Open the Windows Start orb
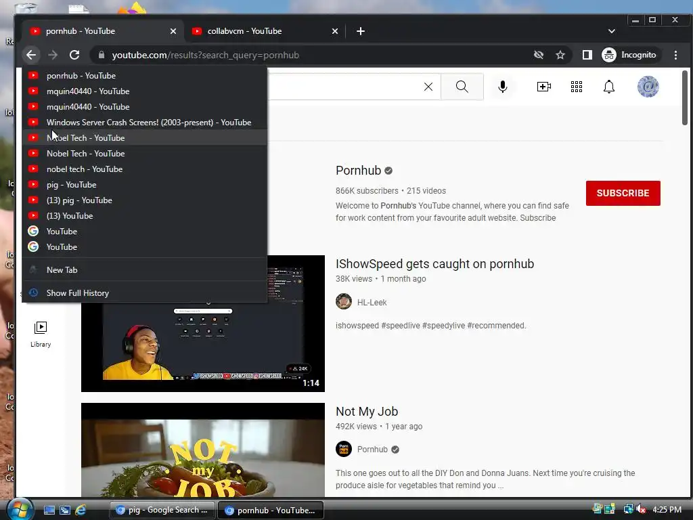 pos(20,509)
